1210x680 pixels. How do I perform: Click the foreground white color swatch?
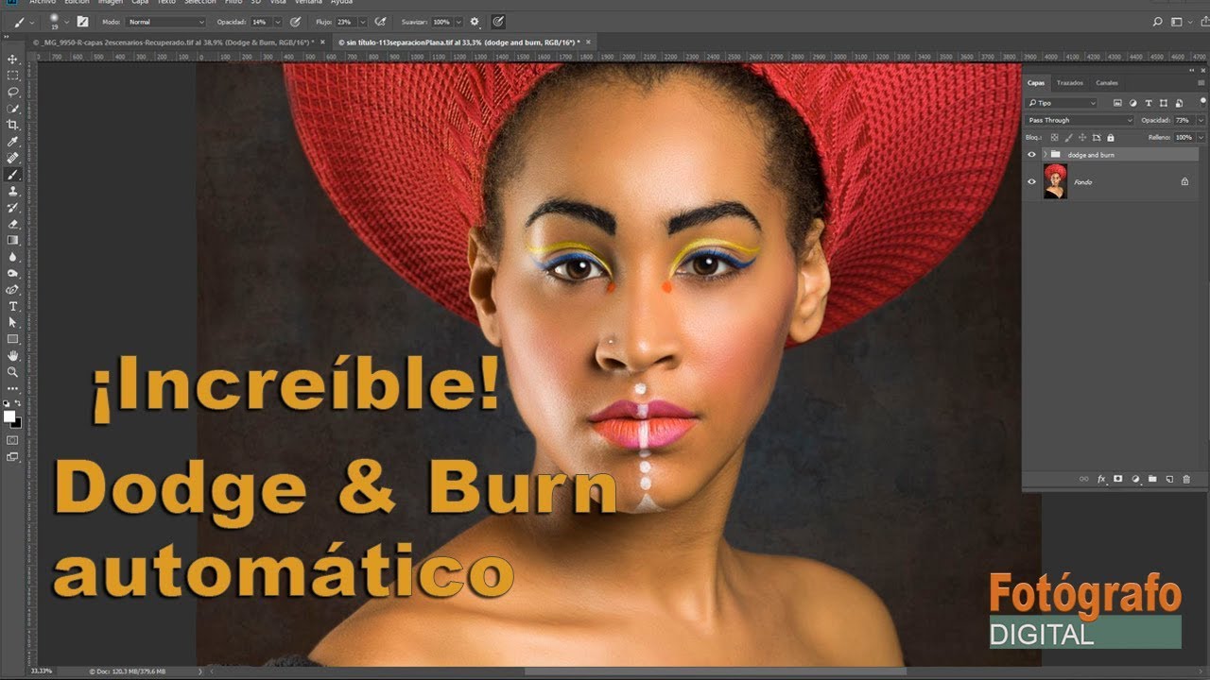pyautogui.click(x=9, y=416)
